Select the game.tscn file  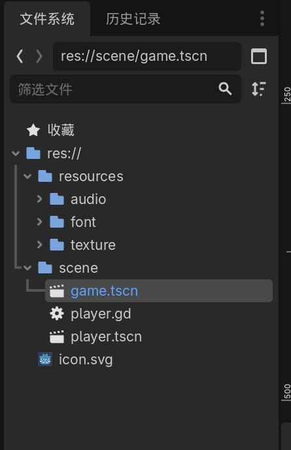159,290
